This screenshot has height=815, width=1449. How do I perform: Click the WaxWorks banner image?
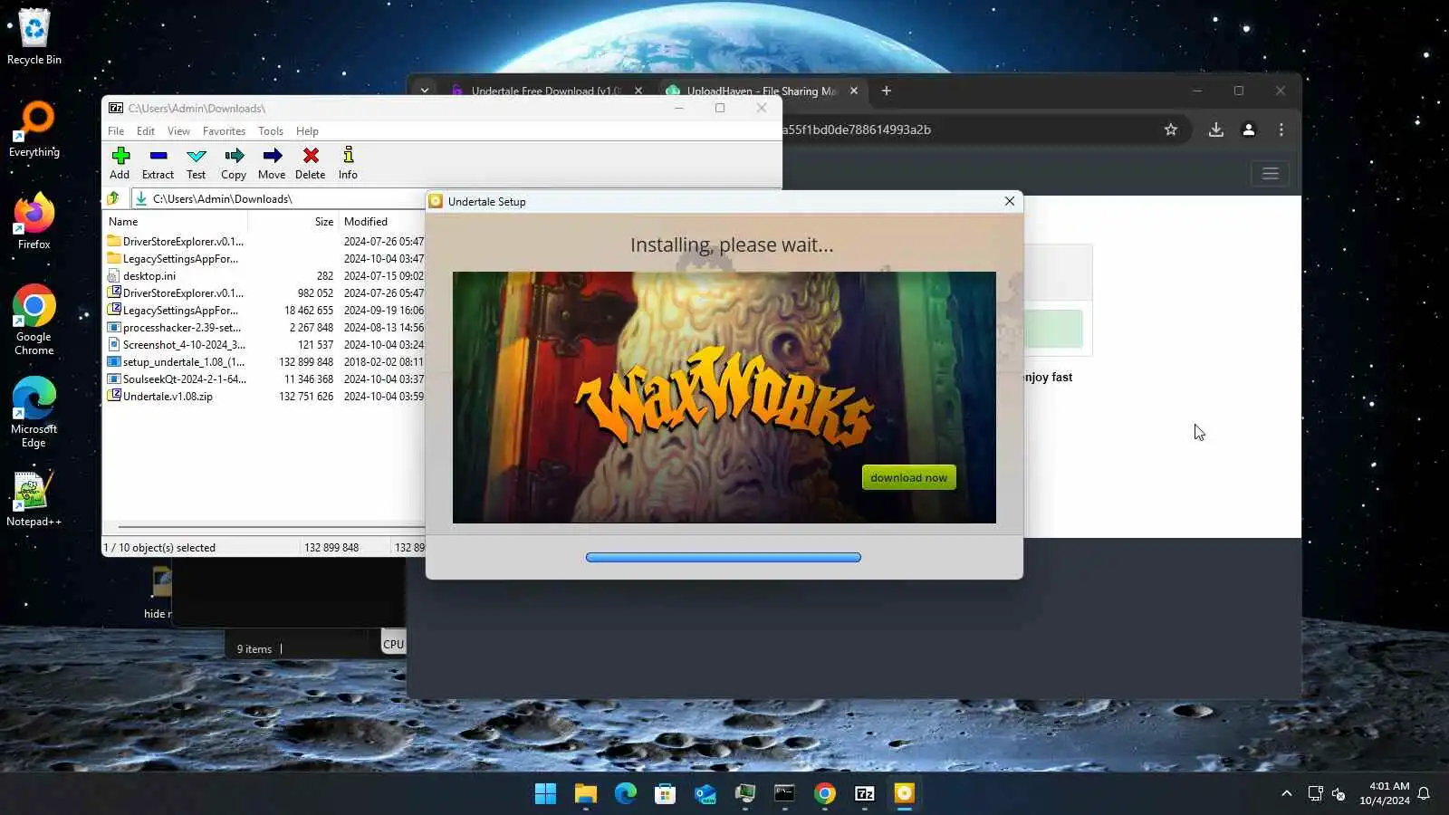tap(724, 398)
